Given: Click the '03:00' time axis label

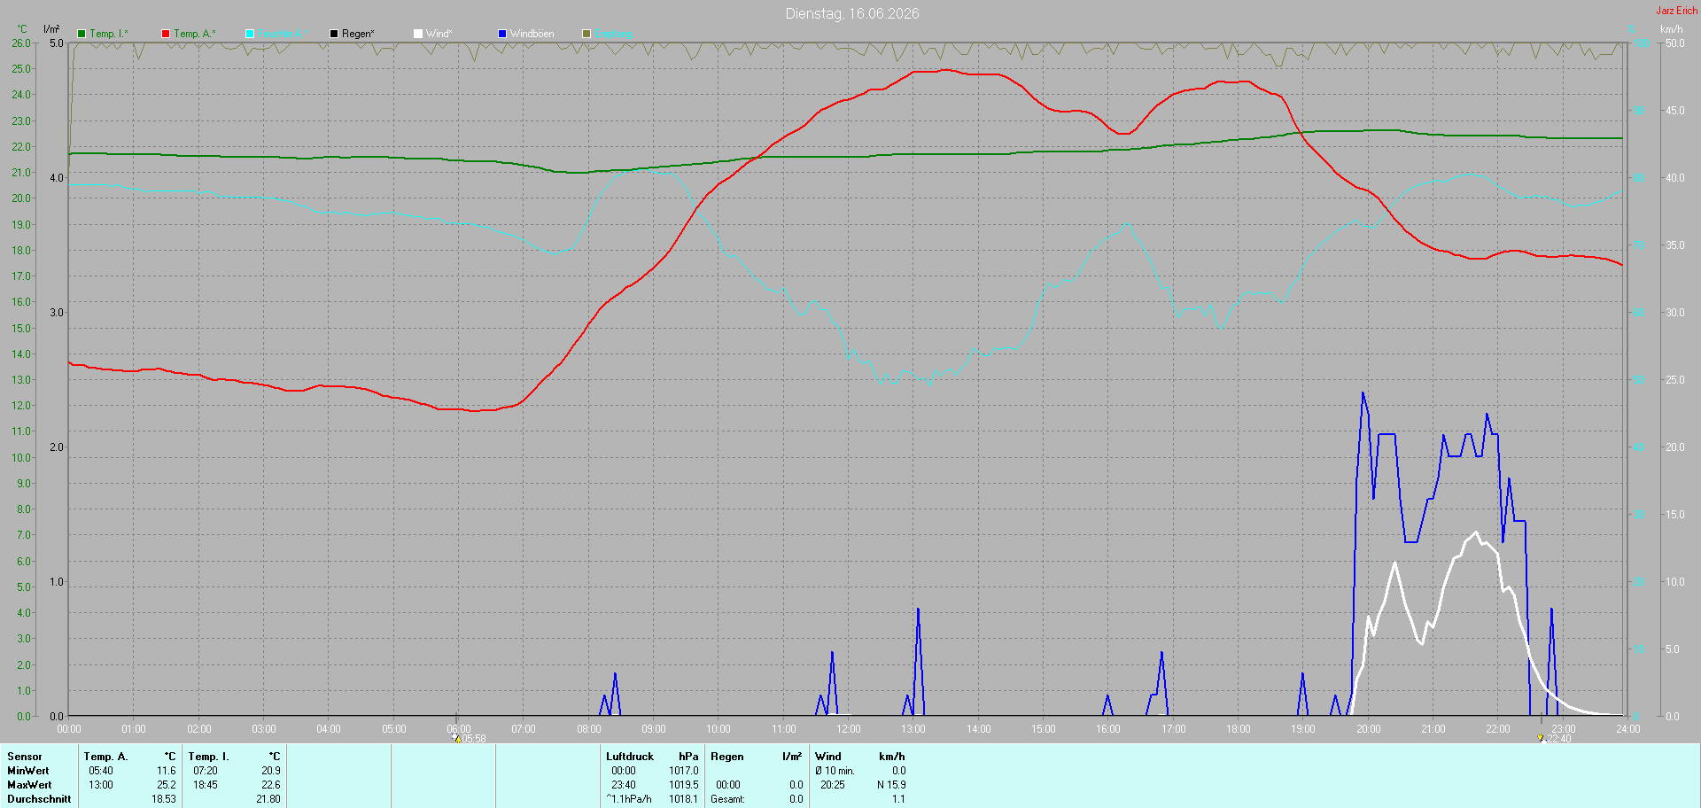Looking at the screenshot, I should 264,729.
